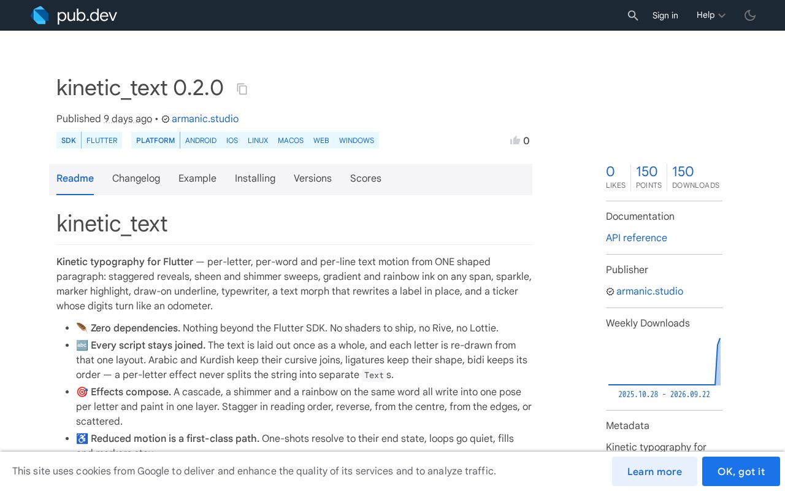The width and height of the screenshot is (785, 491).
Task: Click the inline 'Text' code snippet
Action: (x=373, y=375)
